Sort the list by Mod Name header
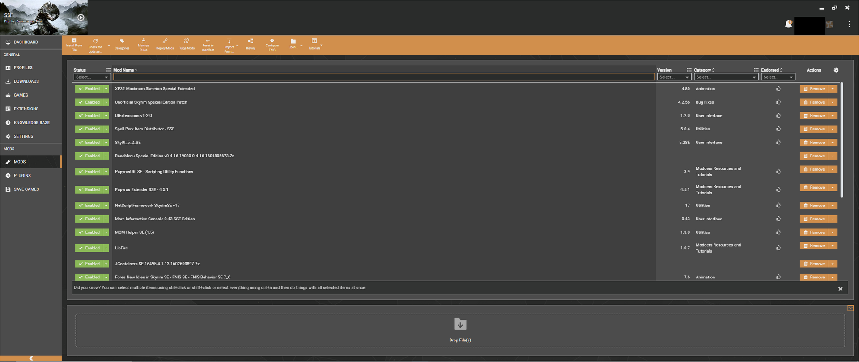 click(125, 70)
